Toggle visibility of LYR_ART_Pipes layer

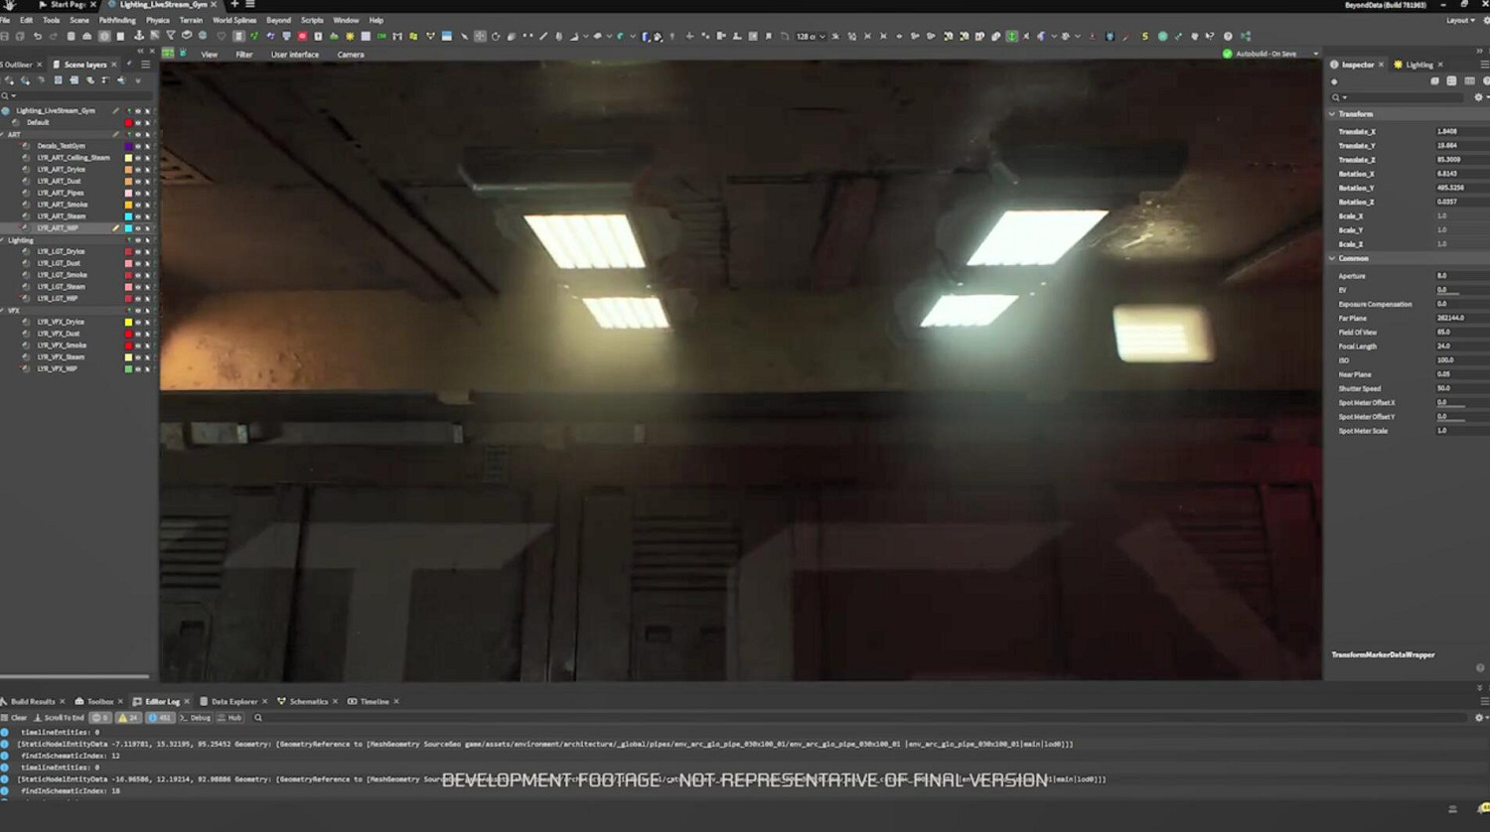(x=138, y=193)
